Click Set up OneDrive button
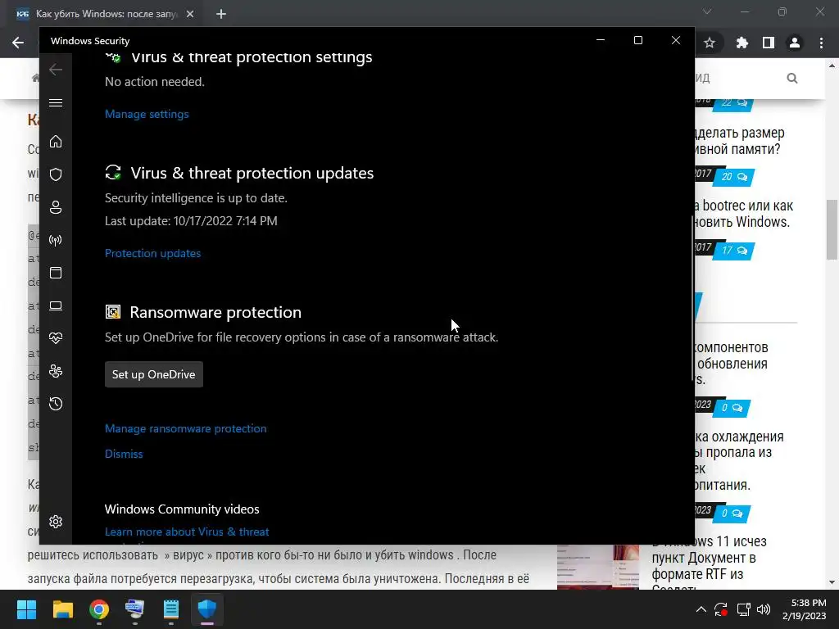The image size is (839, 629). coord(153,374)
